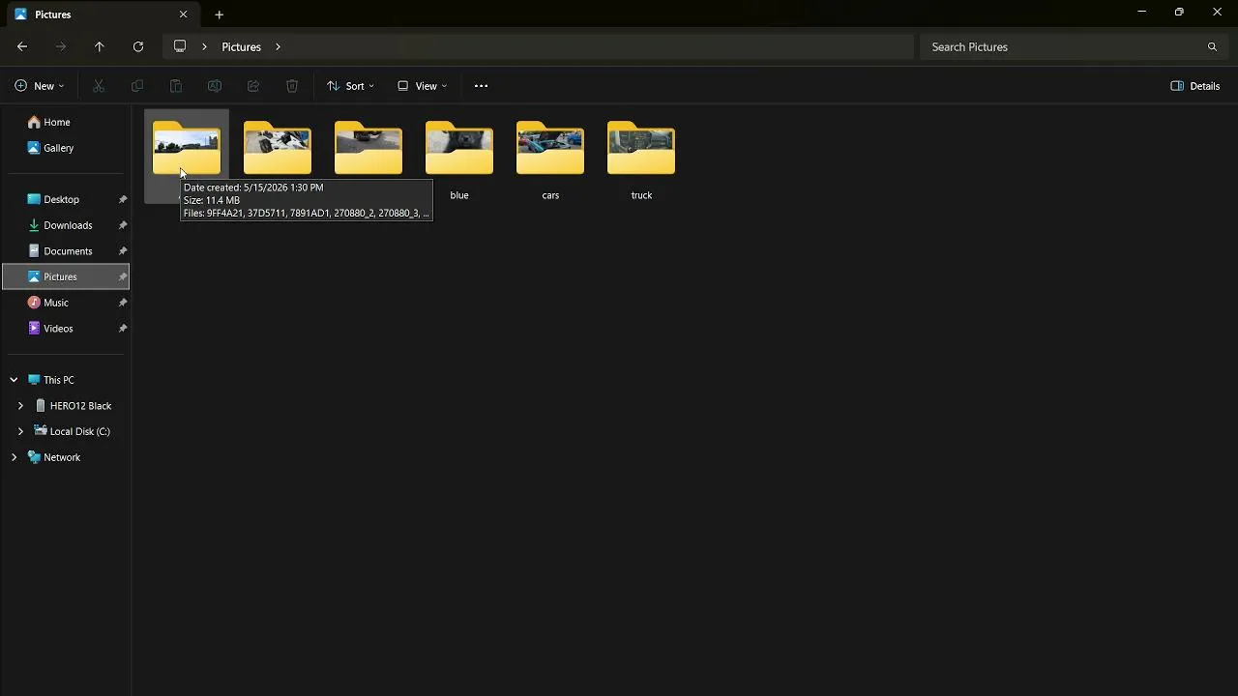This screenshot has height=696, width=1238.
Task: Close the Pictures tab
Action: [x=183, y=14]
